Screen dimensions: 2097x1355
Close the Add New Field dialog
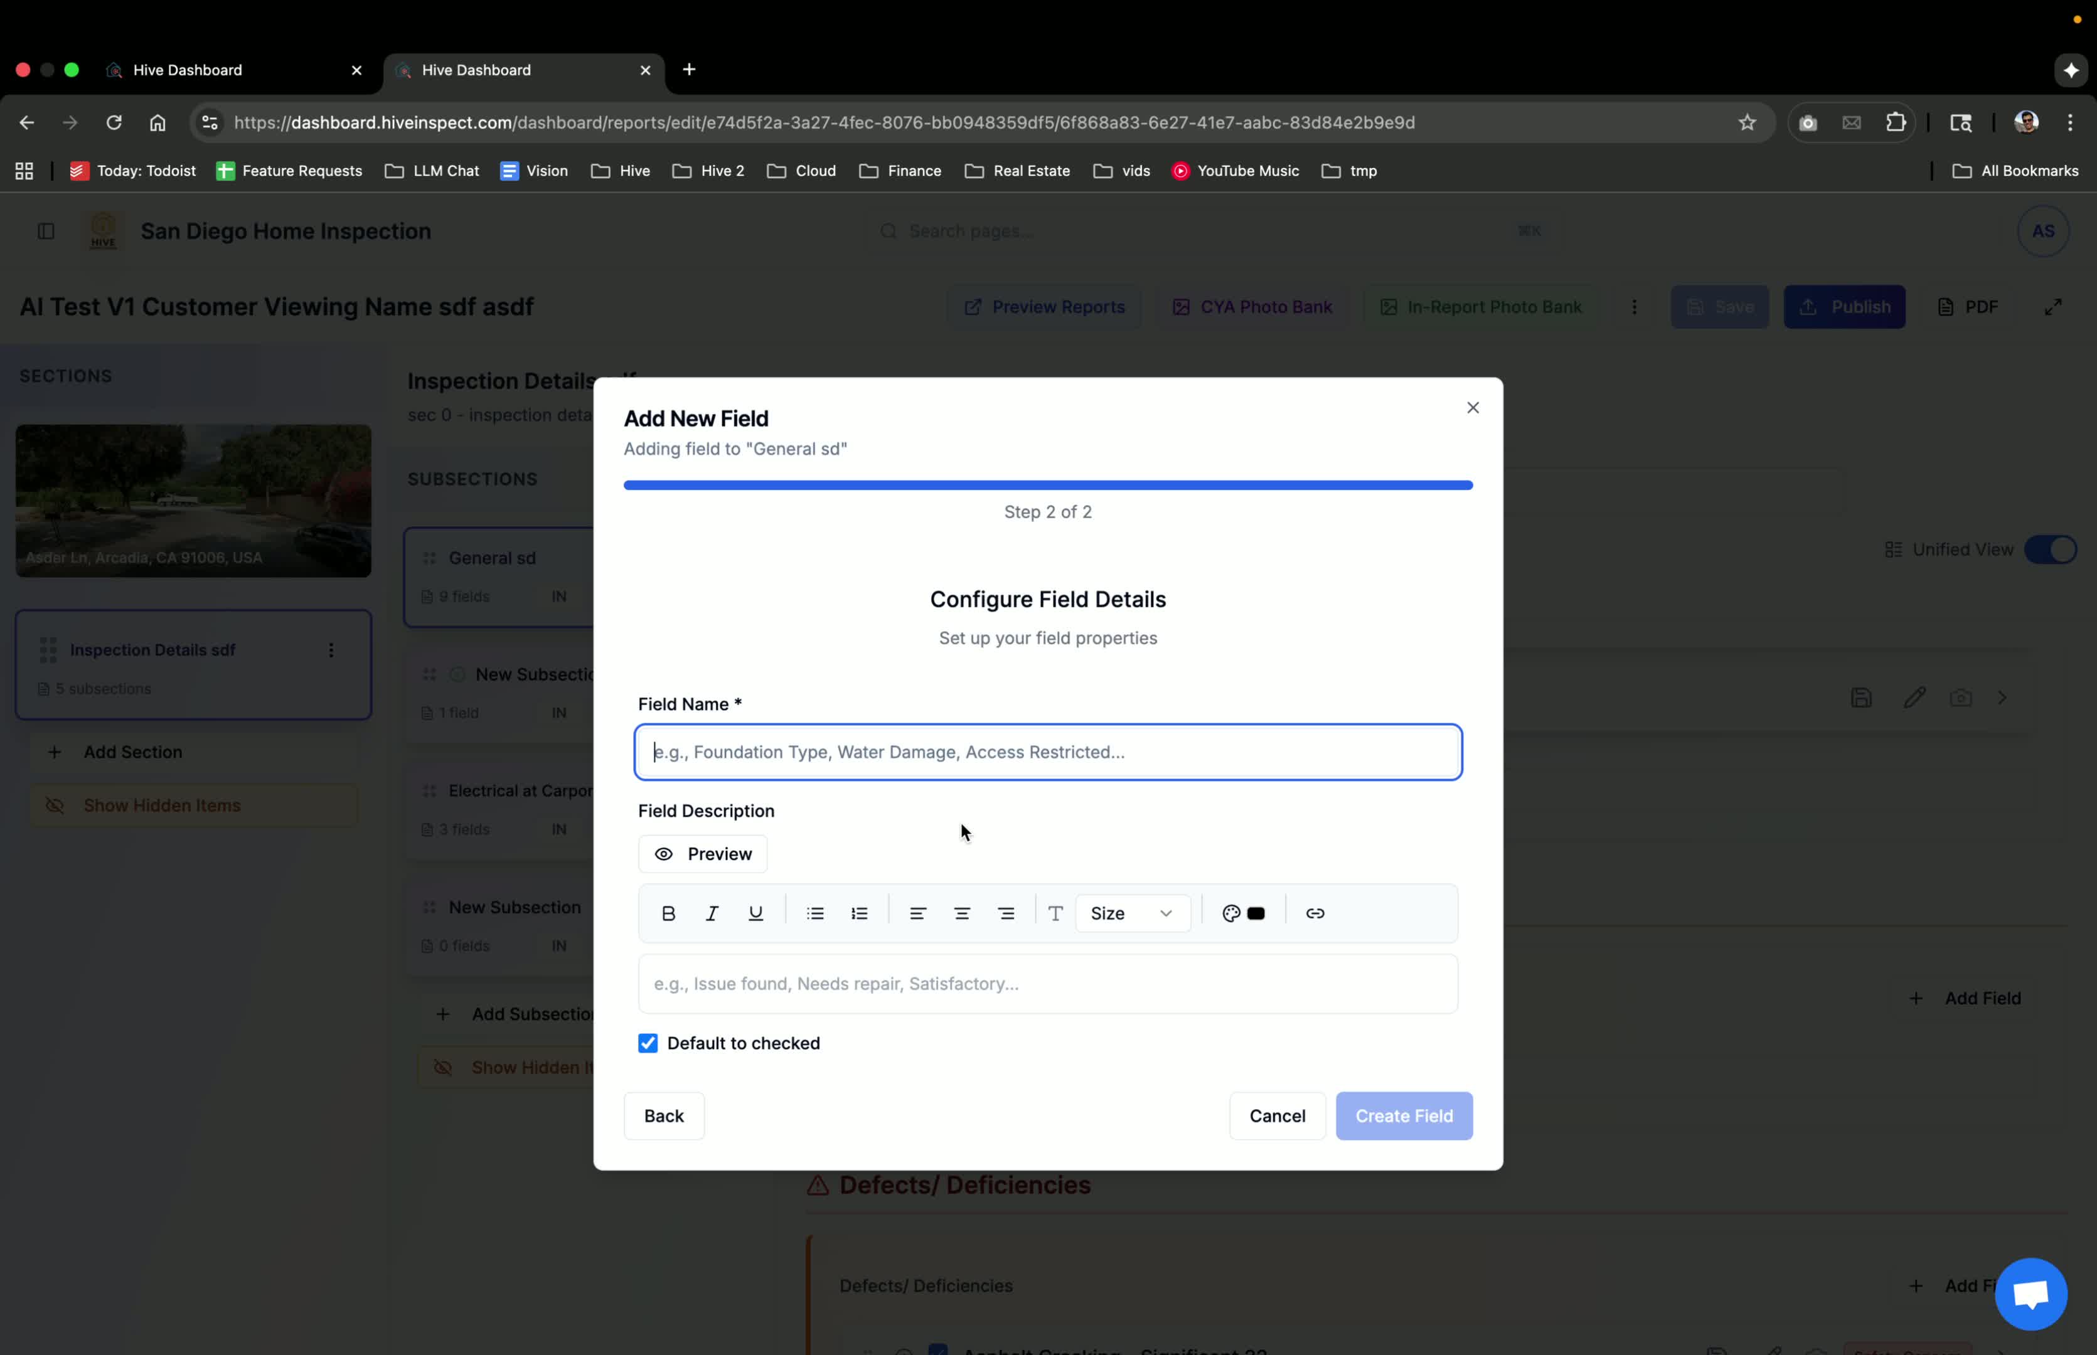point(1472,407)
